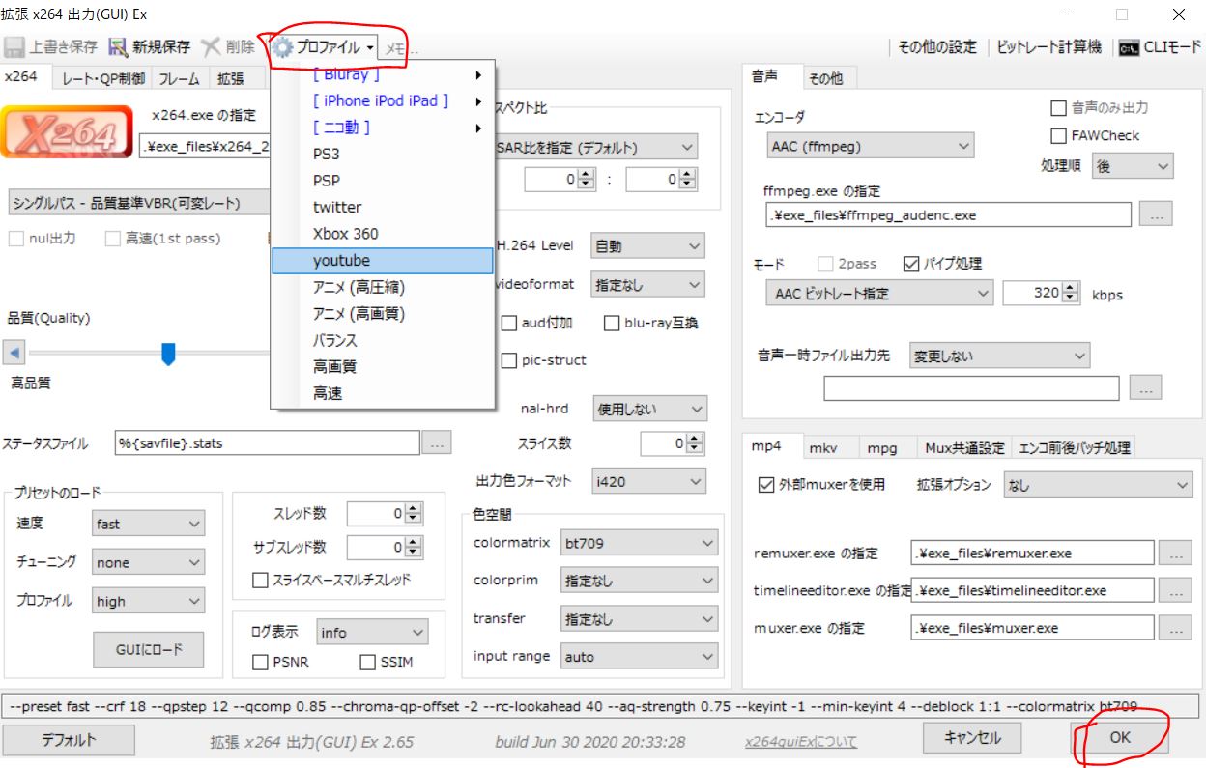The image size is (1206, 768).
Task: Browse for remuxer.exe path
Action: click(x=1175, y=554)
